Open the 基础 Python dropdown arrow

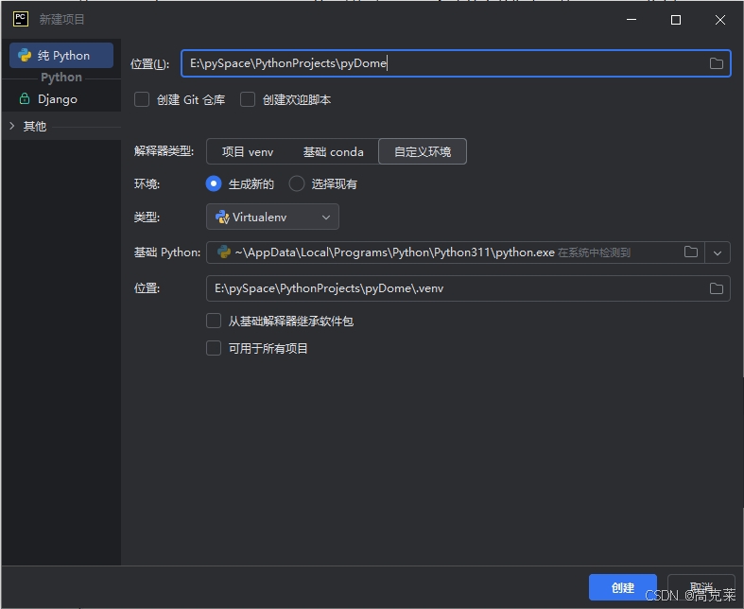[717, 252]
